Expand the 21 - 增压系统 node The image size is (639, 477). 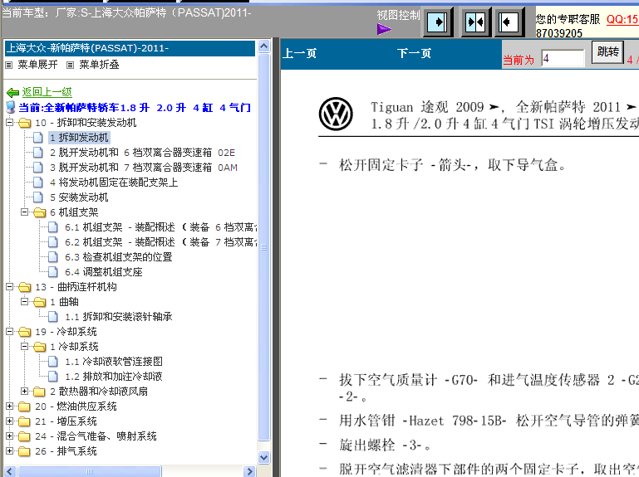point(10,421)
